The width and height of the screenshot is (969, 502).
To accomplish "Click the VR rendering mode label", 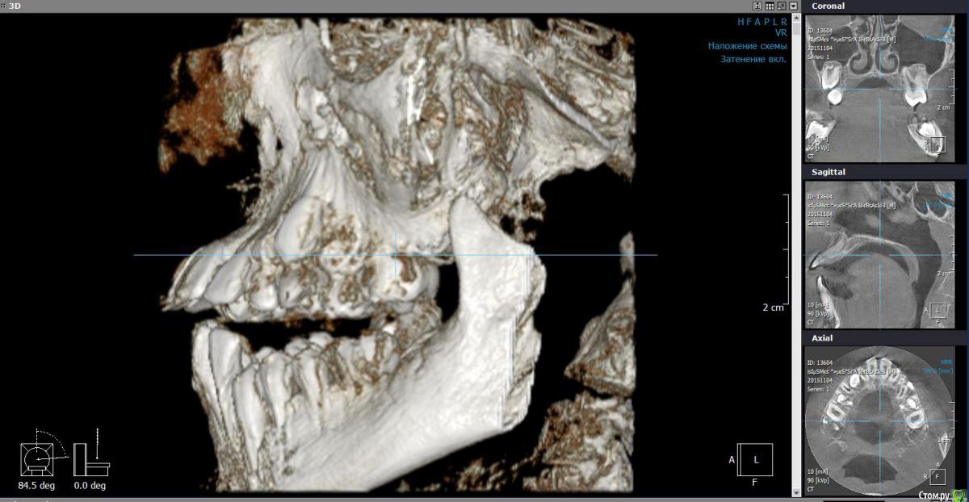I will (780, 33).
